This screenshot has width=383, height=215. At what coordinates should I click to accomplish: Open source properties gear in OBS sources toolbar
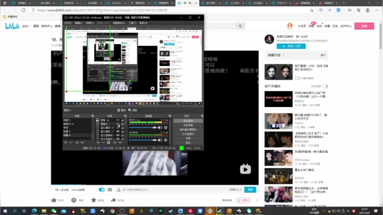coord(109,143)
